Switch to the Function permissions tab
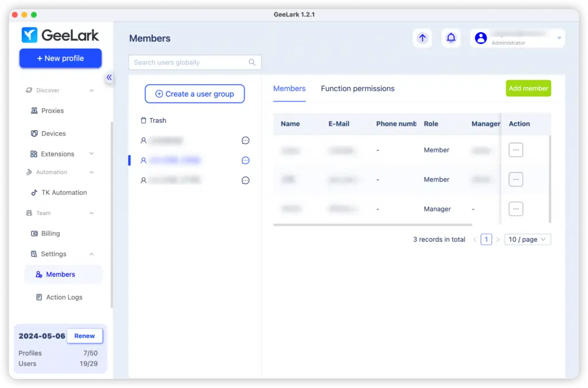The height and width of the screenshot is (388, 588). 357,89
